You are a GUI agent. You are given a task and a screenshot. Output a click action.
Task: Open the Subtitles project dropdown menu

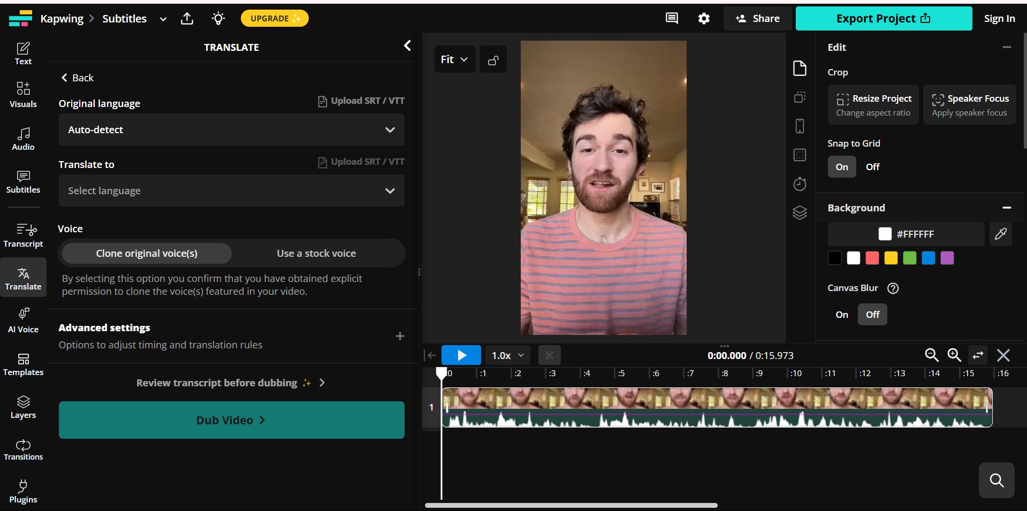tap(163, 18)
